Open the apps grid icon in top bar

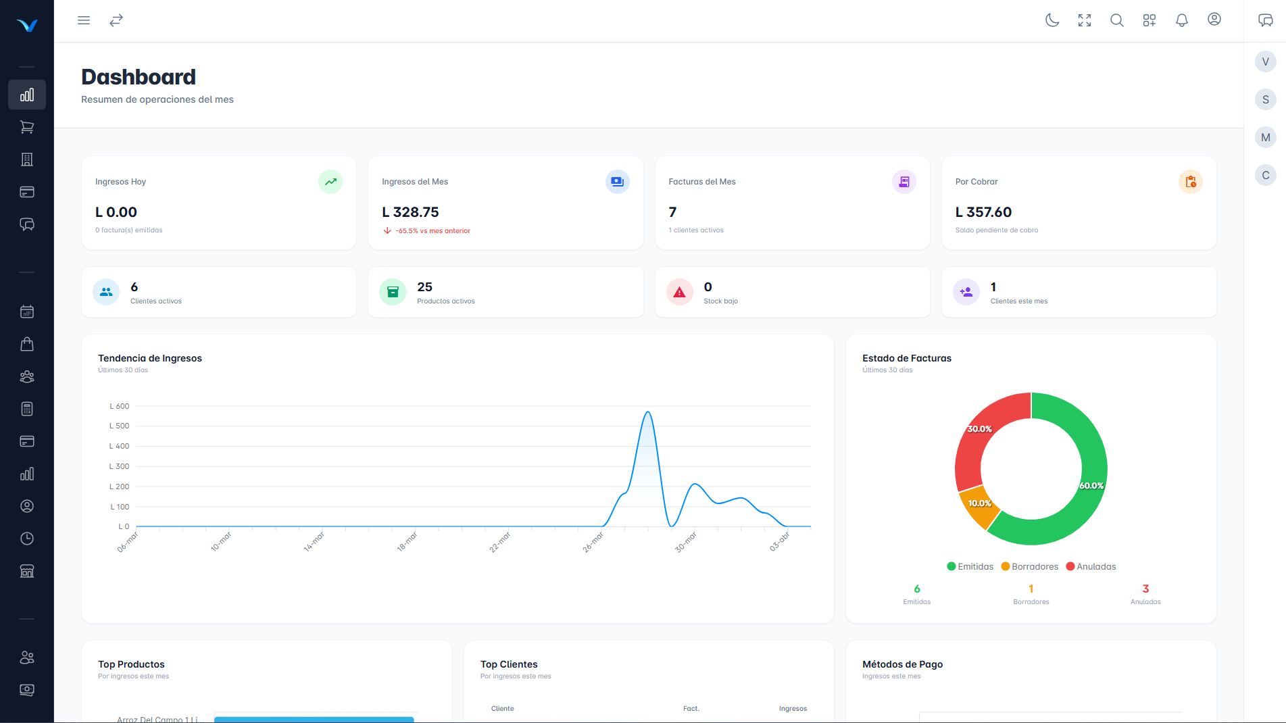(x=1149, y=20)
